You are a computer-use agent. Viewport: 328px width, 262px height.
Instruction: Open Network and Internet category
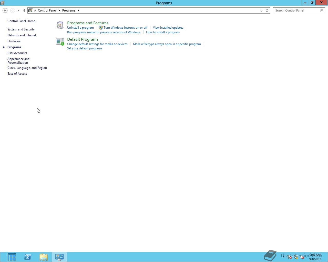[22, 35]
